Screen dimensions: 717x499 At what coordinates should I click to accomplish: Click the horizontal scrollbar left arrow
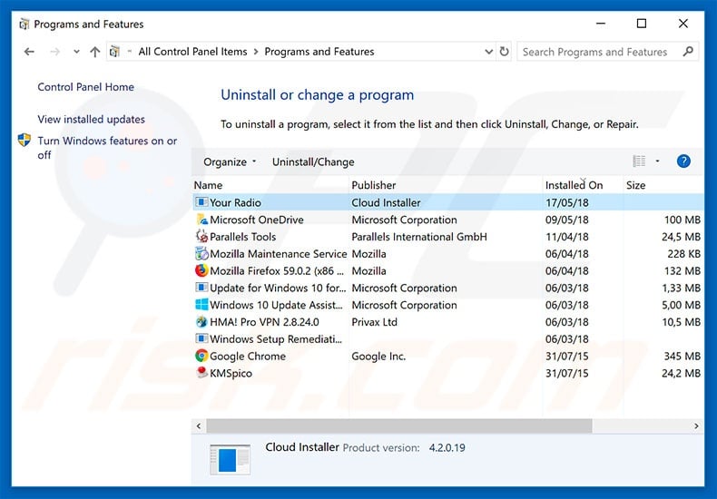(199, 426)
